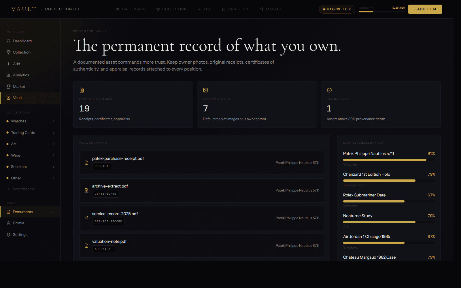Click the Settings gear icon in sidebar
461x288 pixels.
click(8, 235)
